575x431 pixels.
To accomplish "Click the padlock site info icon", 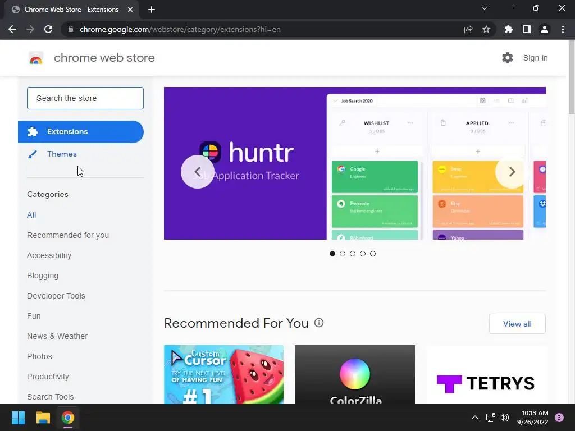I will point(71,29).
